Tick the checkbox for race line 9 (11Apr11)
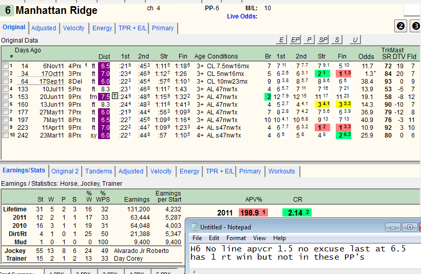This screenshot has width=421, height=274. pos(5,127)
